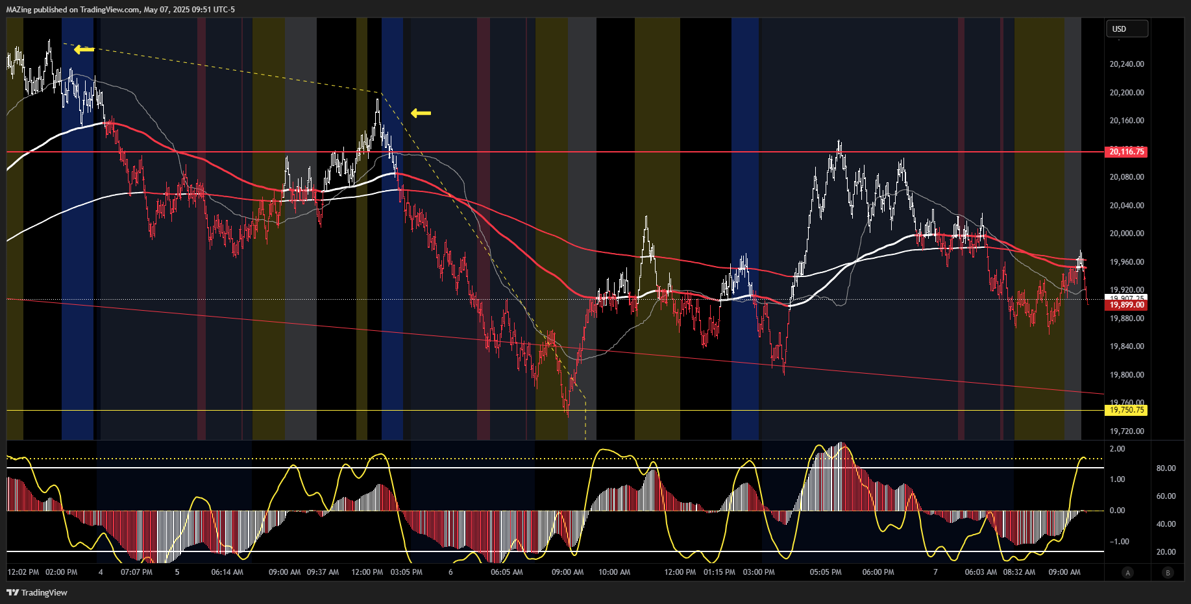This screenshot has width=1191, height=604.
Task: Click the -1.00 indicator scale value
Action: 1119,542
